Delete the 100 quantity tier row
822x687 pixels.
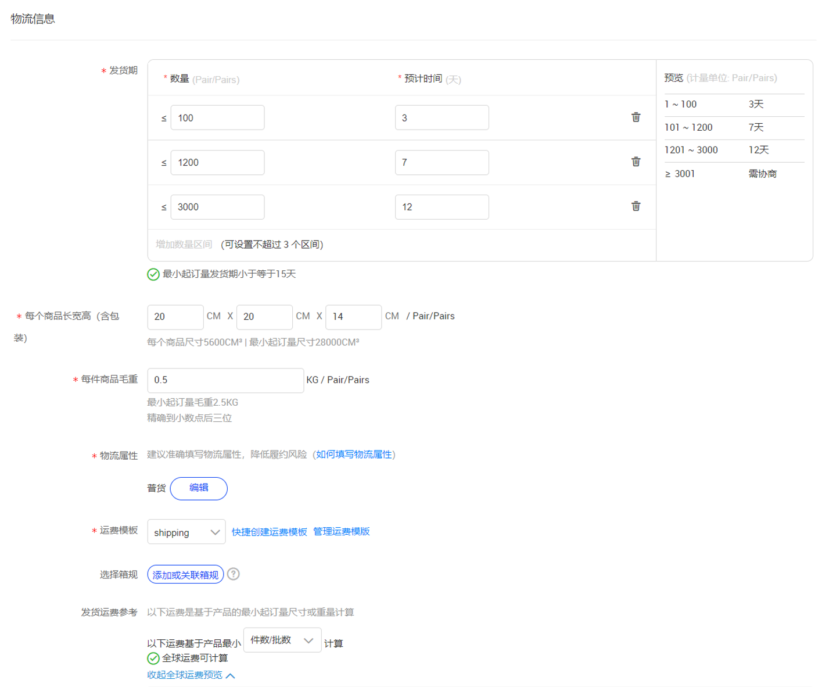(x=636, y=117)
